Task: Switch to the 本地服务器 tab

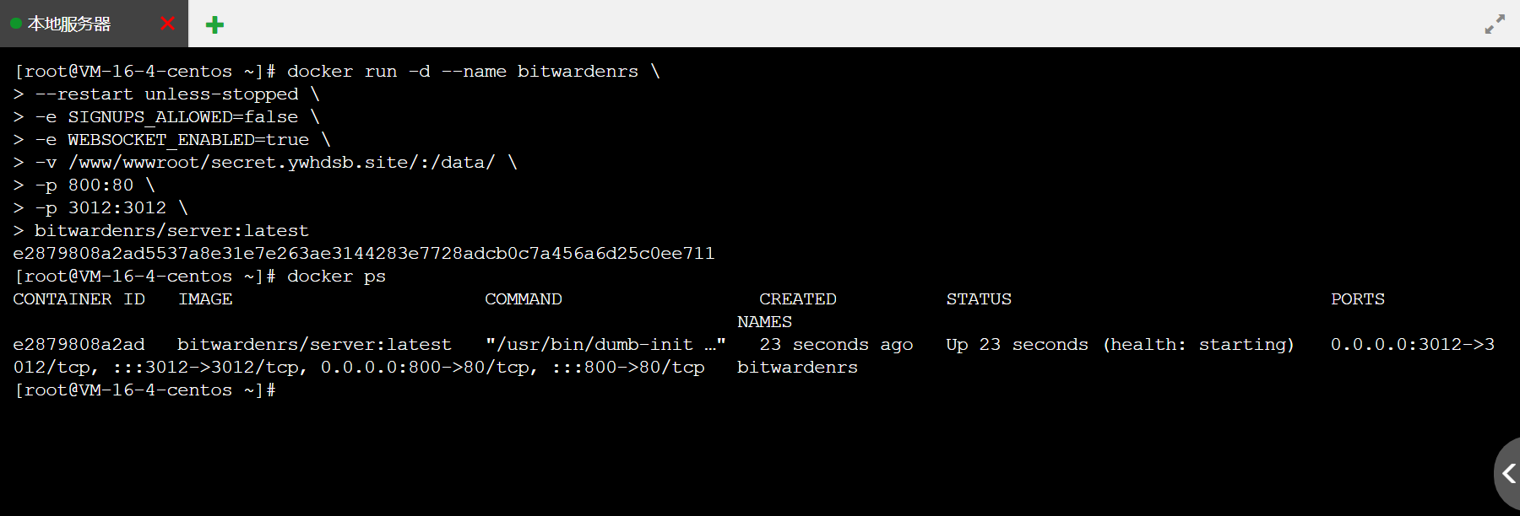Action: [x=69, y=24]
